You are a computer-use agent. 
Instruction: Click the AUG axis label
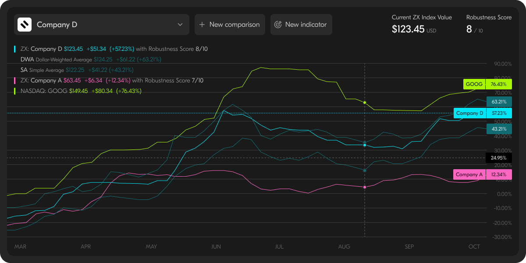(345, 247)
